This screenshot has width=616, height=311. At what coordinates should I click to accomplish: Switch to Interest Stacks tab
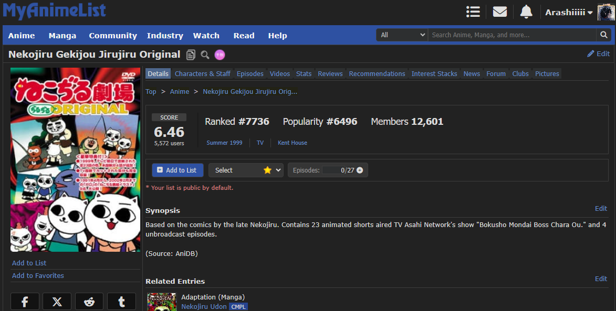tap(434, 74)
